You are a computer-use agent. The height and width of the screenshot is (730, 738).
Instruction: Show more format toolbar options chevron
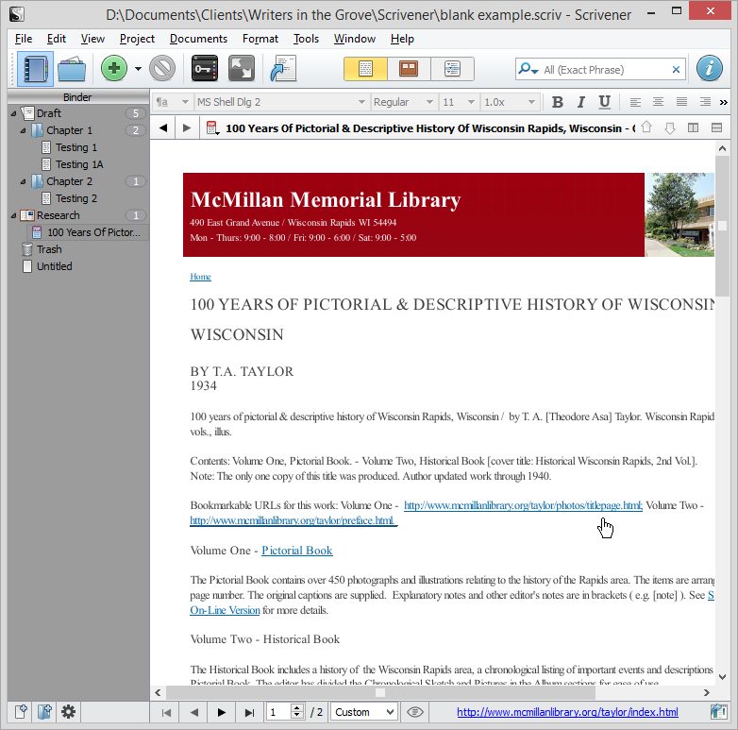724,102
